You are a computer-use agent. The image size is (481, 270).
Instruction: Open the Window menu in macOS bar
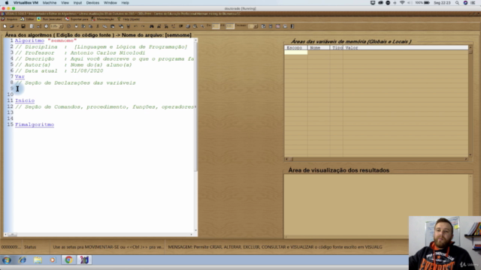point(110,3)
